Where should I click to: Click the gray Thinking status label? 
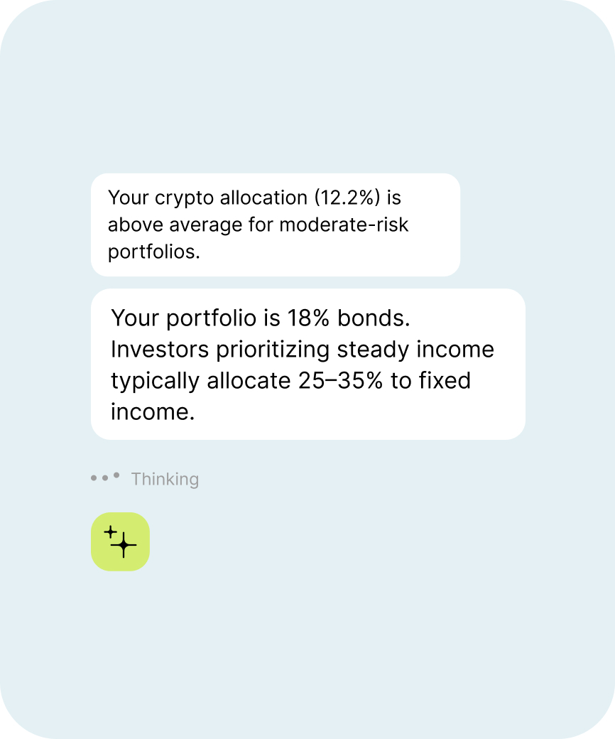(165, 480)
